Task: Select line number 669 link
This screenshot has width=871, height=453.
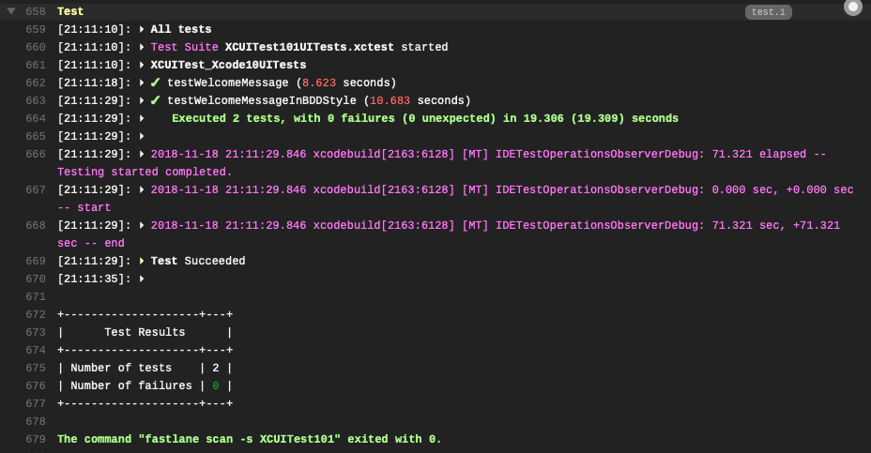Action: point(36,261)
